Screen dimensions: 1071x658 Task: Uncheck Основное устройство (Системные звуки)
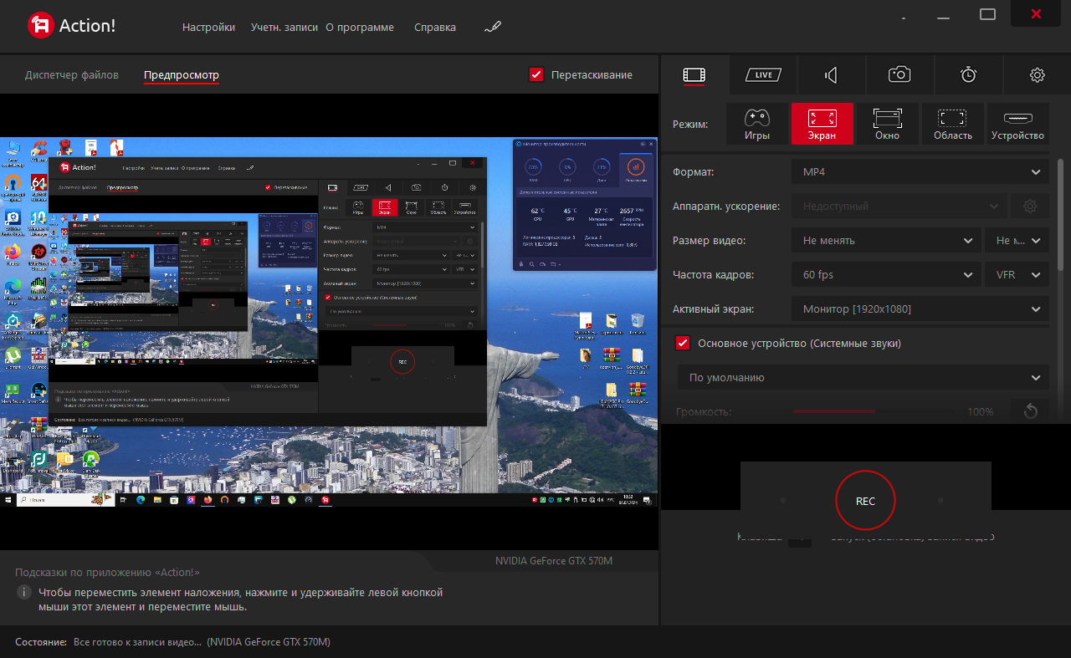[683, 343]
